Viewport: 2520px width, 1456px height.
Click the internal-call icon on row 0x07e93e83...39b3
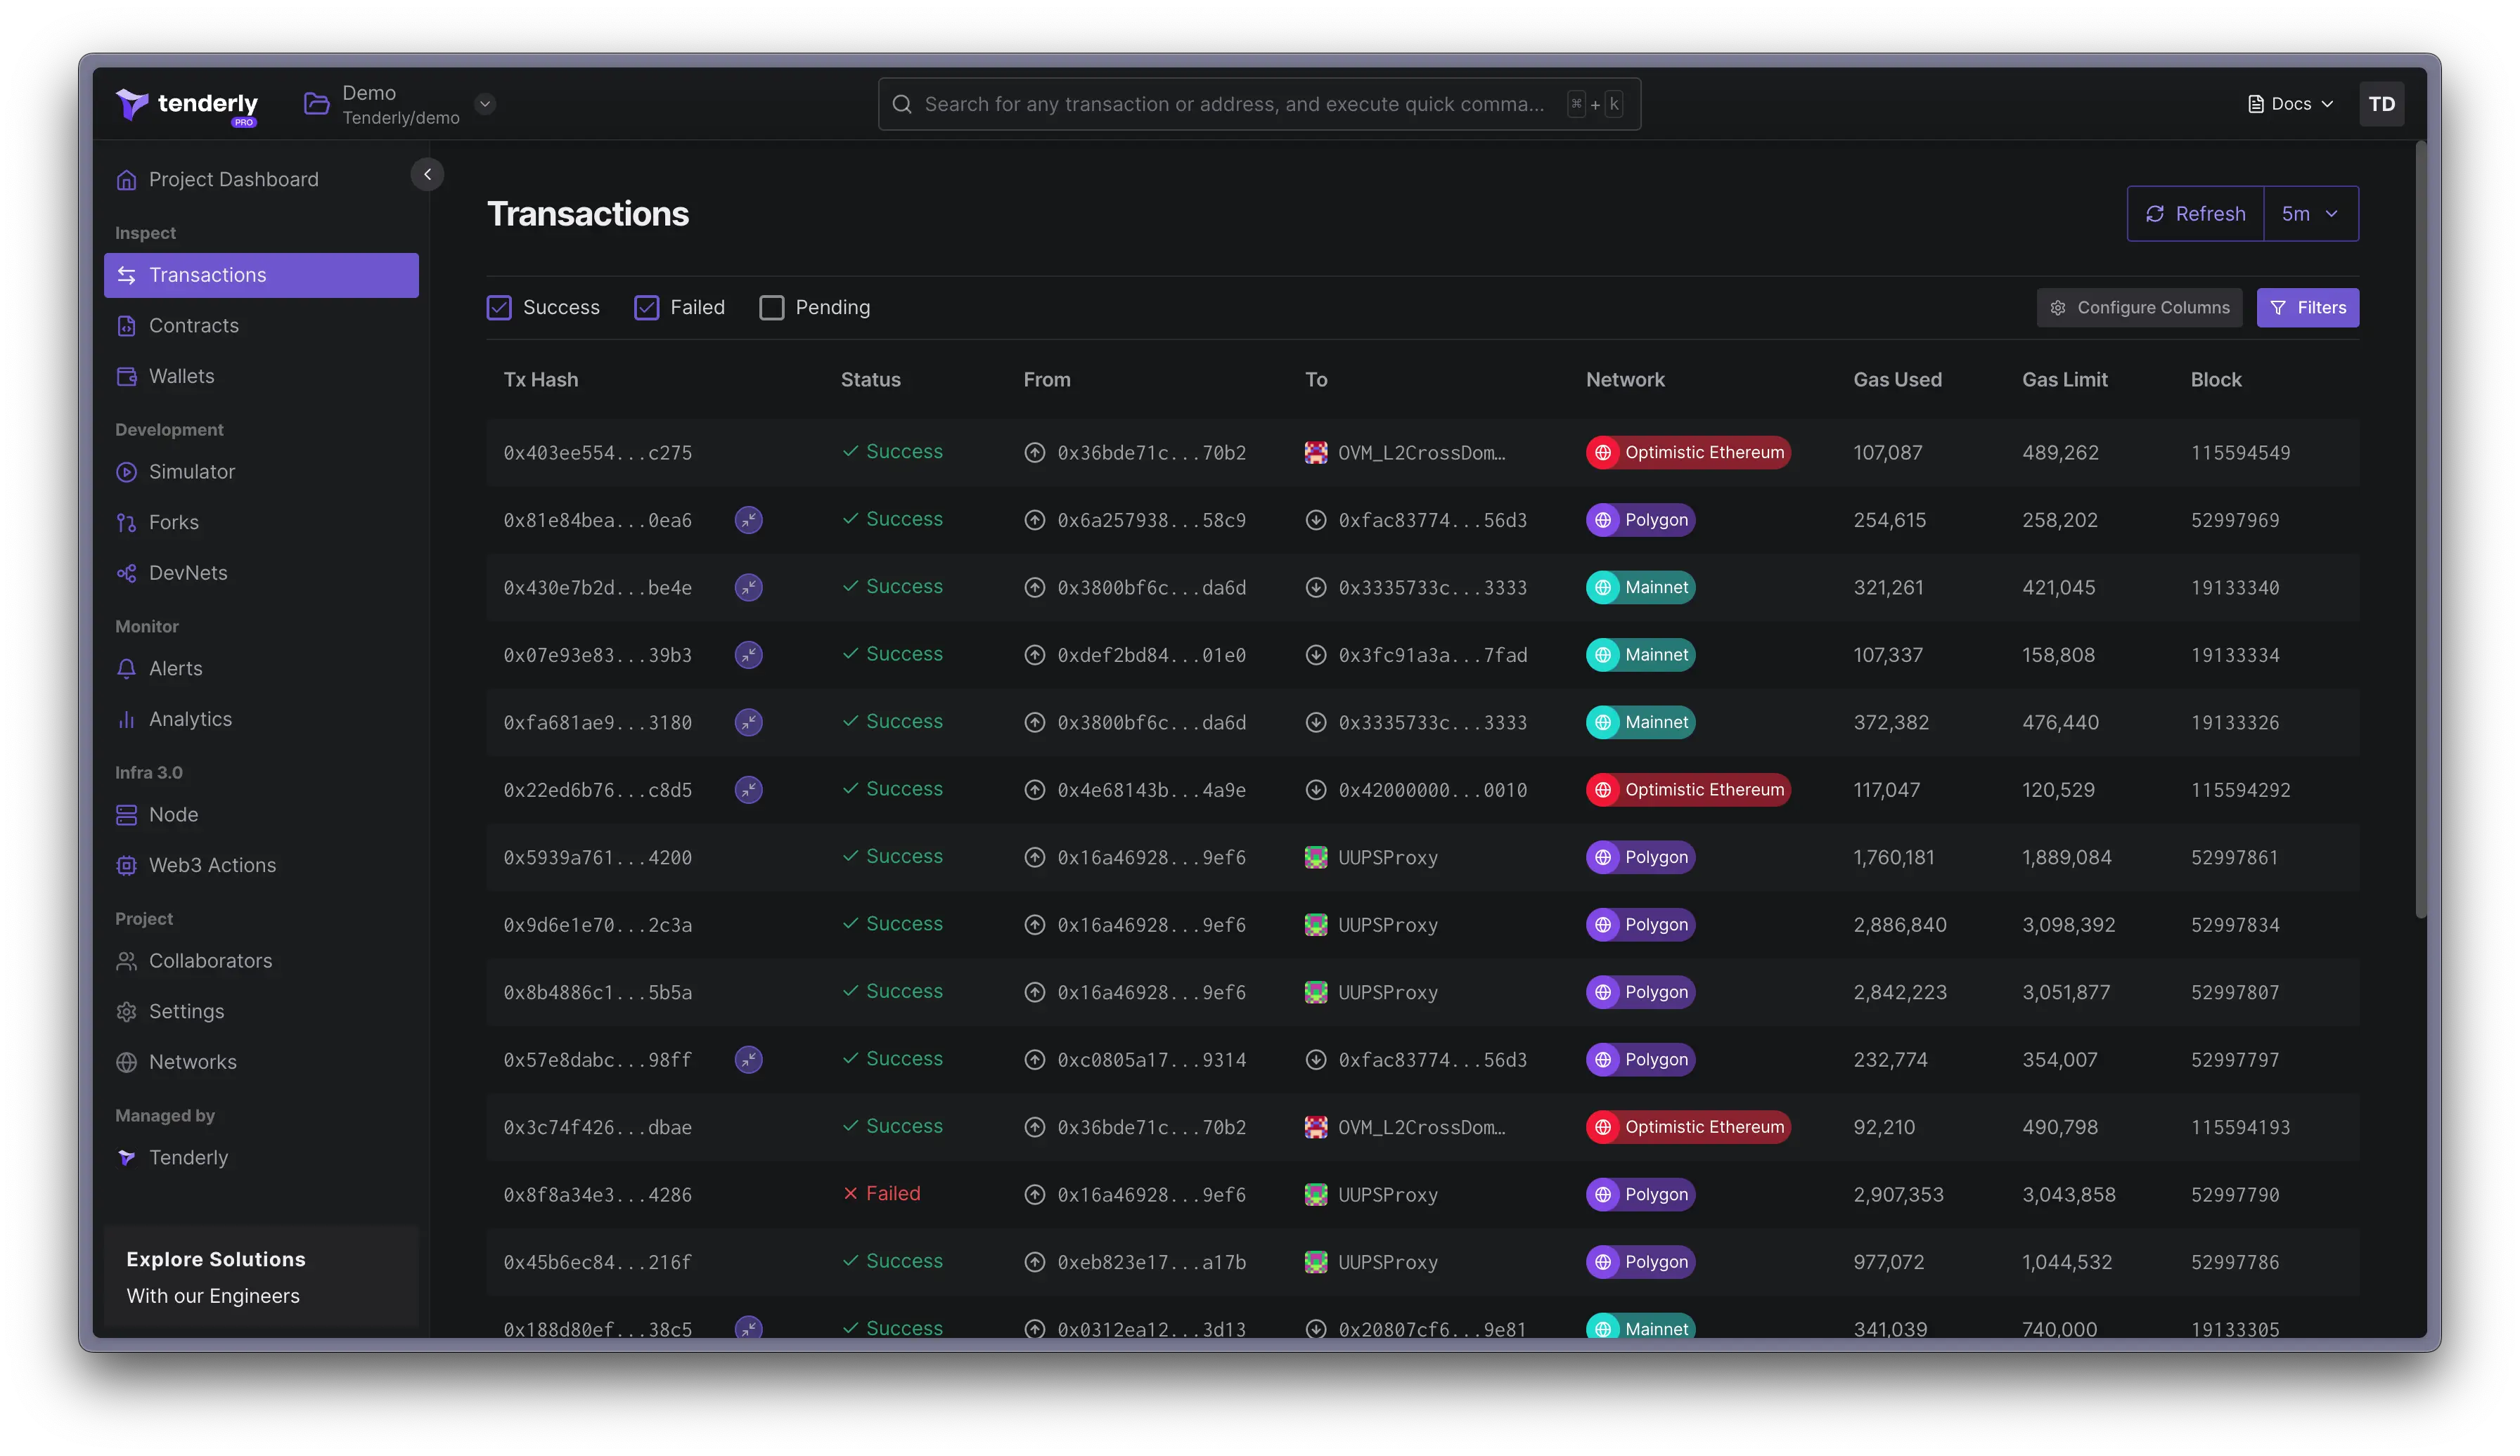(748, 654)
